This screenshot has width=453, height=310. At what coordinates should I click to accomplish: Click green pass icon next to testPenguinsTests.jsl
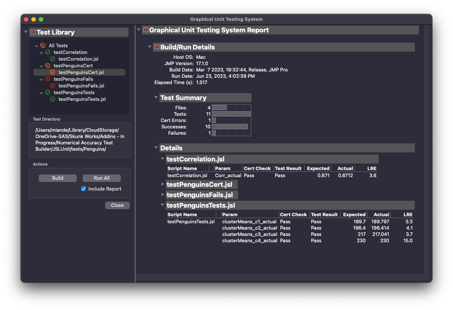click(x=53, y=99)
